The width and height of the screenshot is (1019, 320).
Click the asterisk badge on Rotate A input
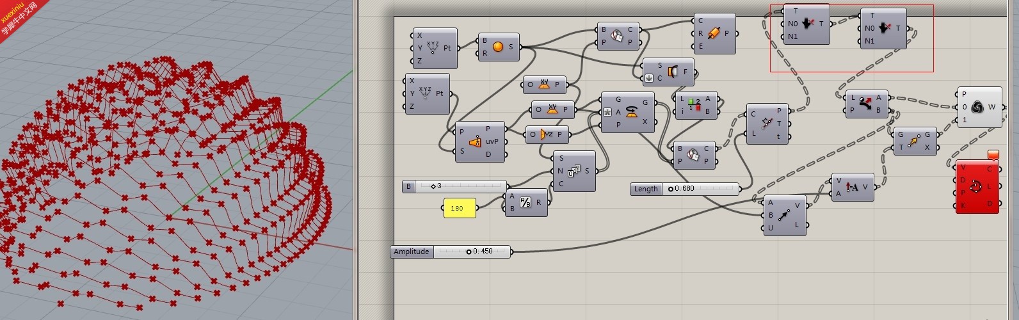pos(607,112)
